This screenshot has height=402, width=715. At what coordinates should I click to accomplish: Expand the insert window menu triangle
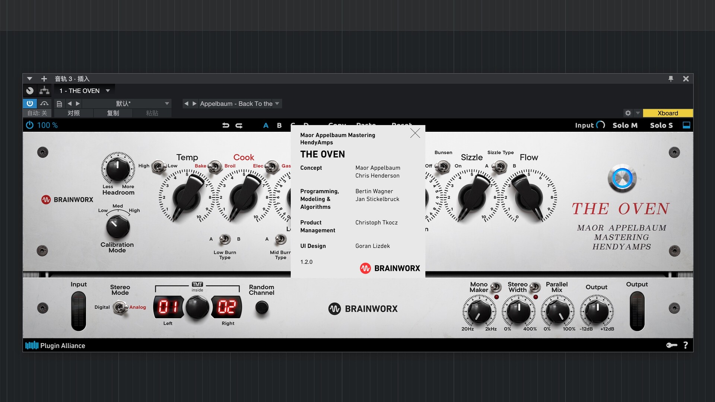[29, 79]
